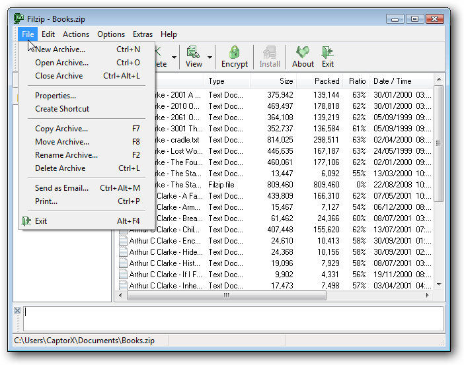
Task: Open Properties... from File menu
Action: 87,96
